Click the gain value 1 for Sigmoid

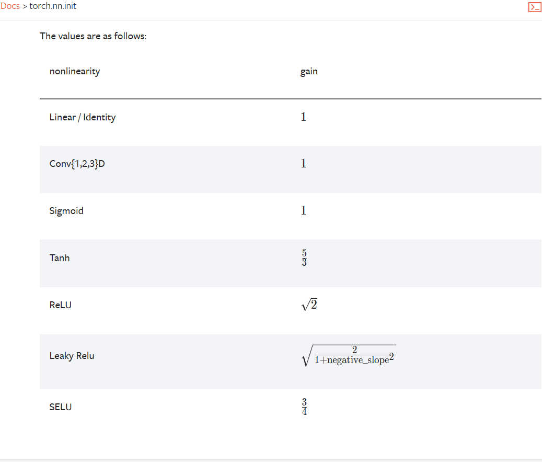pyautogui.click(x=304, y=210)
